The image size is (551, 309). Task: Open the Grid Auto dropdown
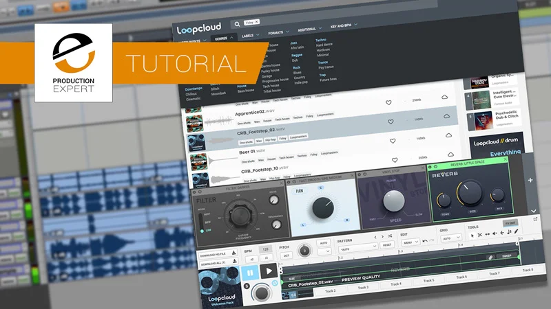click(x=451, y=238)
